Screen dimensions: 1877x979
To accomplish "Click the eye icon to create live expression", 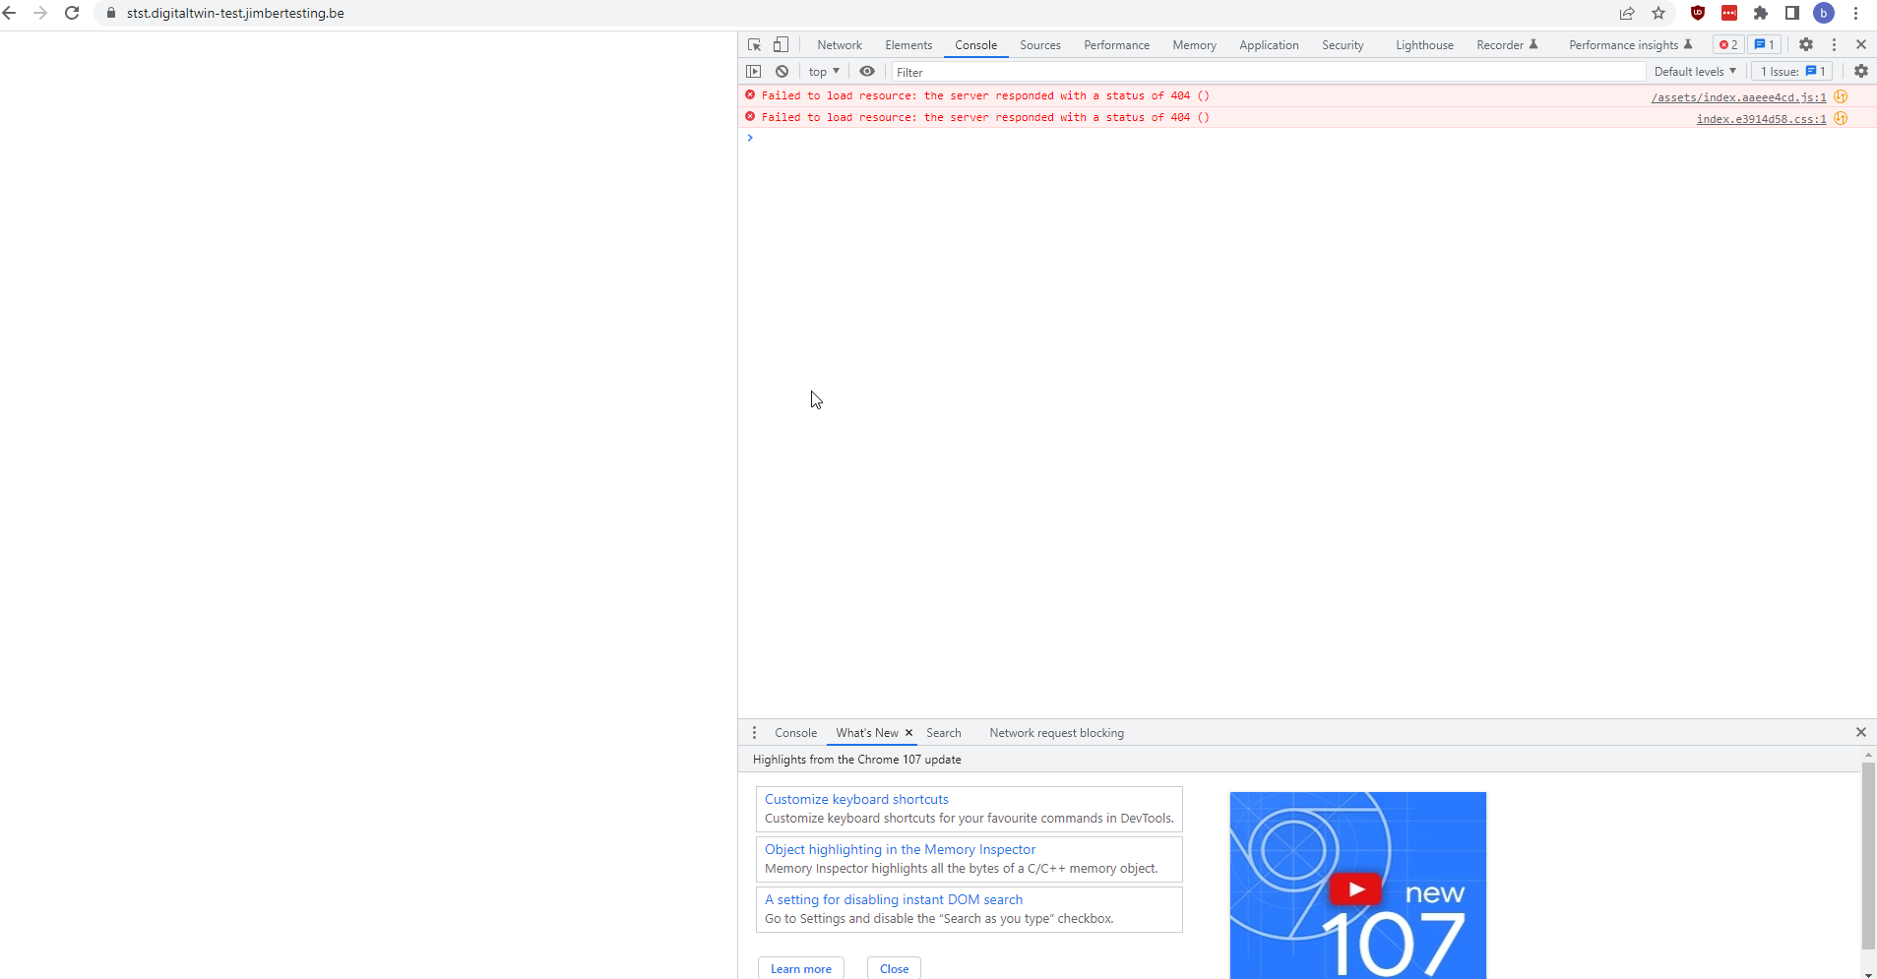I will coord(867,71).
